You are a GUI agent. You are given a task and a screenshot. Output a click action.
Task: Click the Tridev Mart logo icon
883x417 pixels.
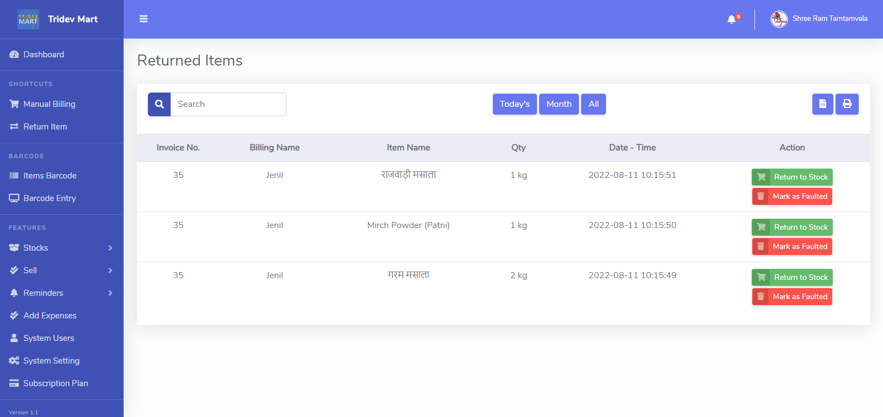tap(28, 19)
